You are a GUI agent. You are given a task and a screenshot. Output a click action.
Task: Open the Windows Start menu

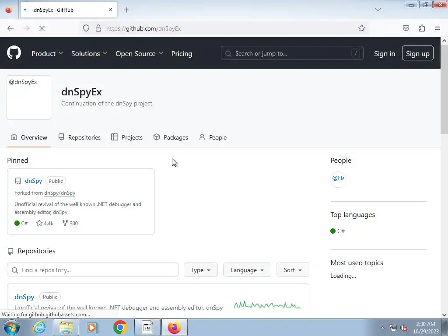pyautogui.click(x=12, y=327)
